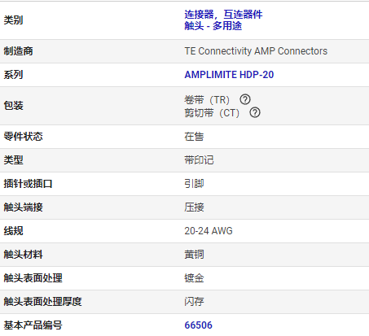Click the 镀金 contact finish value
369x336 pixels.
click(194, 278)
